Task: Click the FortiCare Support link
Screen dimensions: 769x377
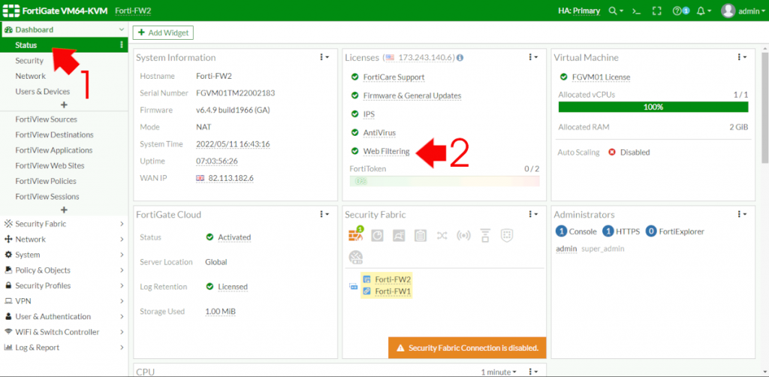Action: (x=394, y=77)
